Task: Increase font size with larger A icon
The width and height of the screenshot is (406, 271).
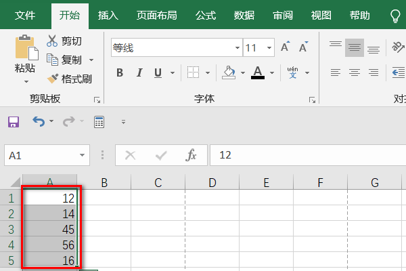Action: (x=286, y=47)
